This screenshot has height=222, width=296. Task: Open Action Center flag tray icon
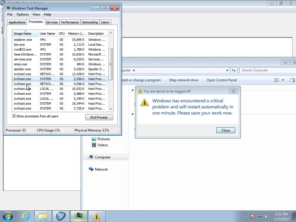(253, 217)
